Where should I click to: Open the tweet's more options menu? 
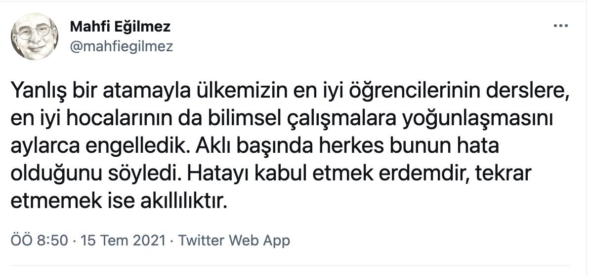click(560, 26)
